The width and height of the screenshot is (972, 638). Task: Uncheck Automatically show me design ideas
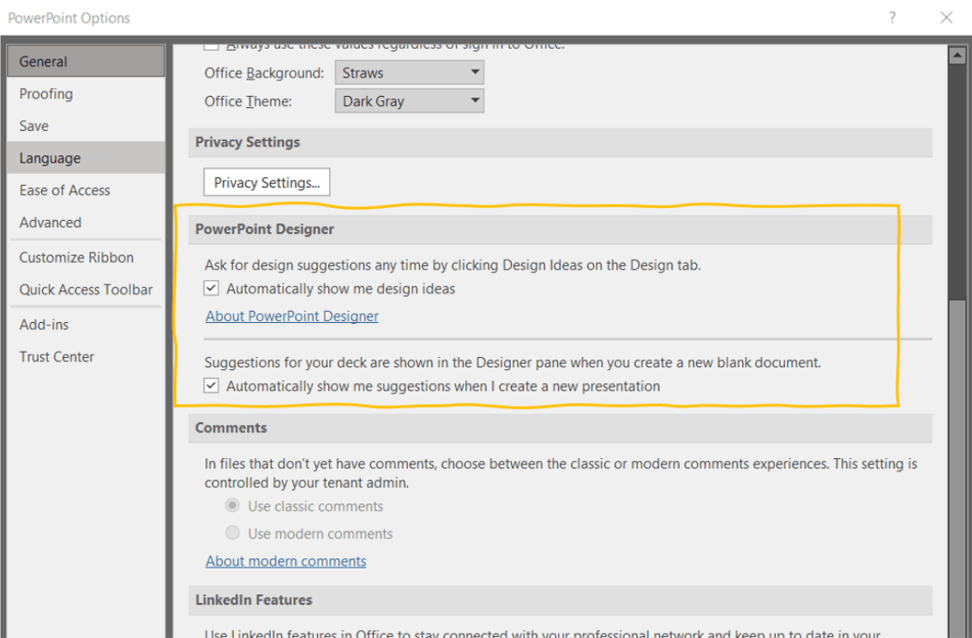tap(212, 289)
